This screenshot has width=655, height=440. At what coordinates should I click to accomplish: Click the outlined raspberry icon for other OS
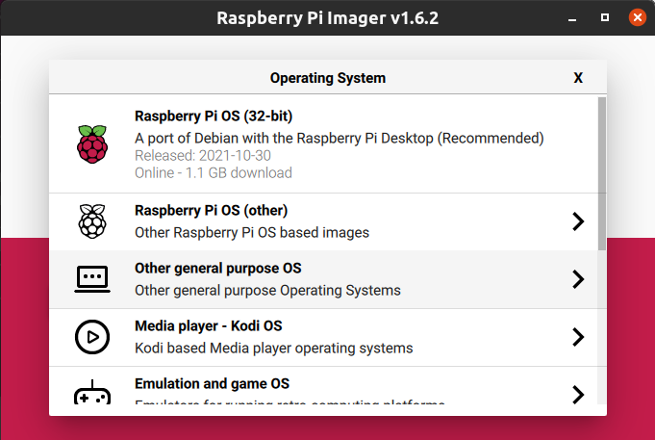(x=92, y=221)
